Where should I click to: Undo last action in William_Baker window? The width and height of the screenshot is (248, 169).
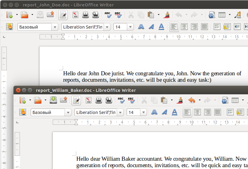tap(192, 100)
